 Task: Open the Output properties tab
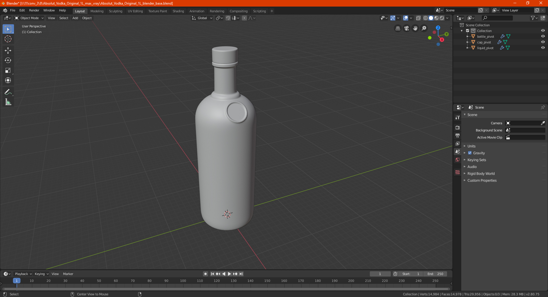(x=458, y=135)
